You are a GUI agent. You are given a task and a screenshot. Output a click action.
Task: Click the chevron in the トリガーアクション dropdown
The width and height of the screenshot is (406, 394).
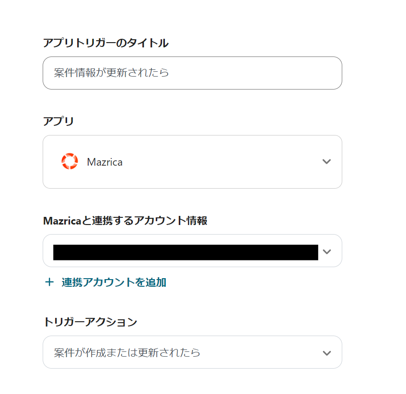[327, 353]
